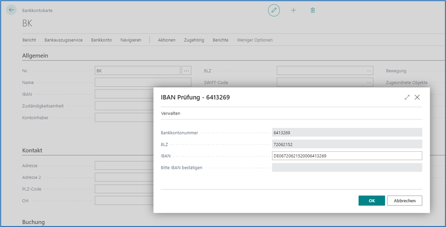Image resolution: width=446 pixels, height=227 pixels.
Task: Click the trash delete icon
Action: pyautogui.click(x=313, y=10)
